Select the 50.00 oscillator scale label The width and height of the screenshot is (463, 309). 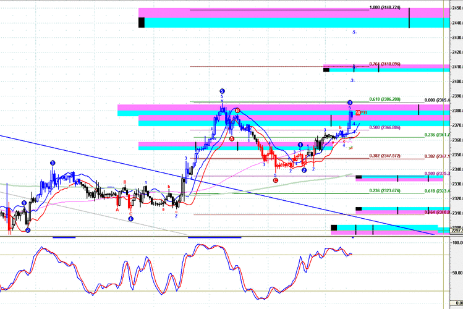[x=457, y=273]
